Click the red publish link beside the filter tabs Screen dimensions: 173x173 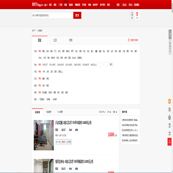(x=133, y=40)
